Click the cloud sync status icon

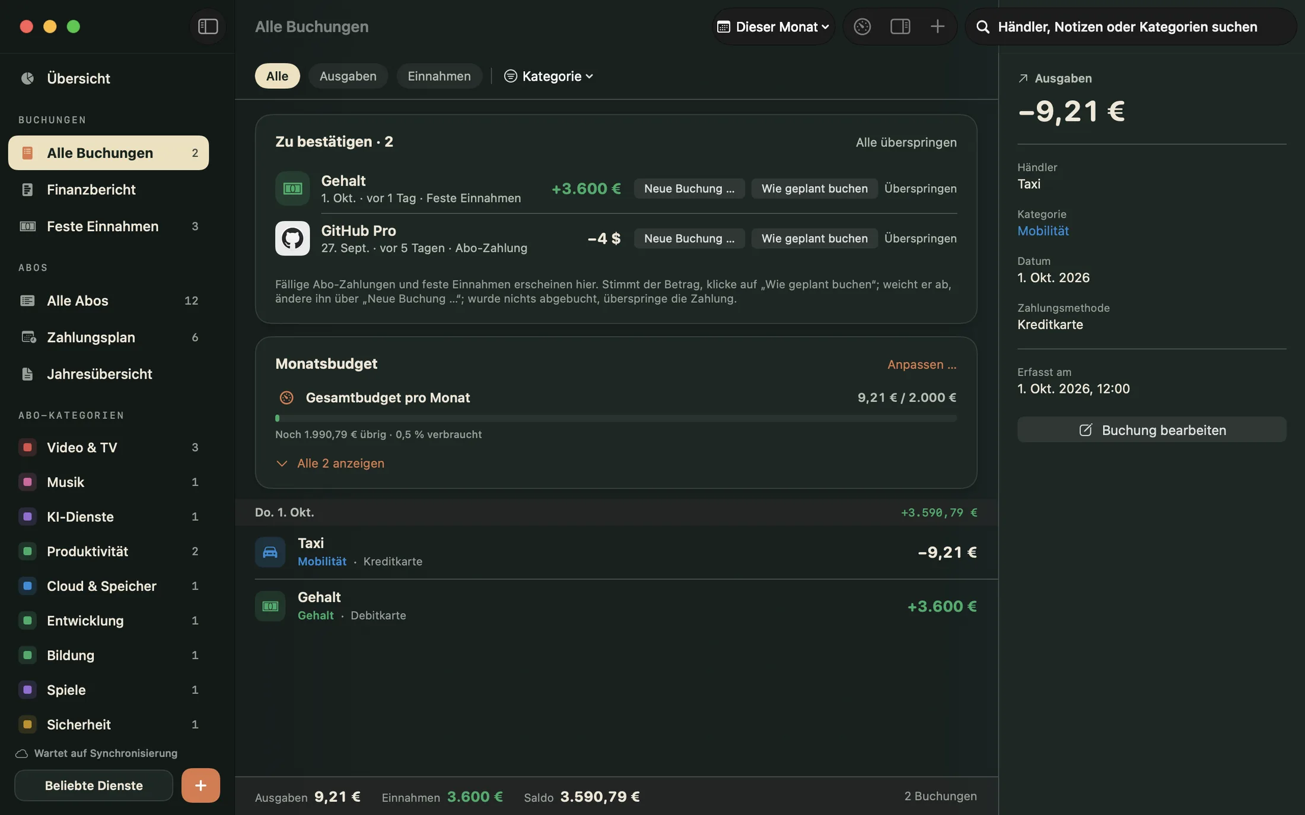[x=22, y=753]
